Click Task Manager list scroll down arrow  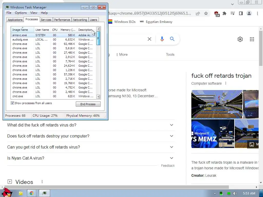[98, 97]
